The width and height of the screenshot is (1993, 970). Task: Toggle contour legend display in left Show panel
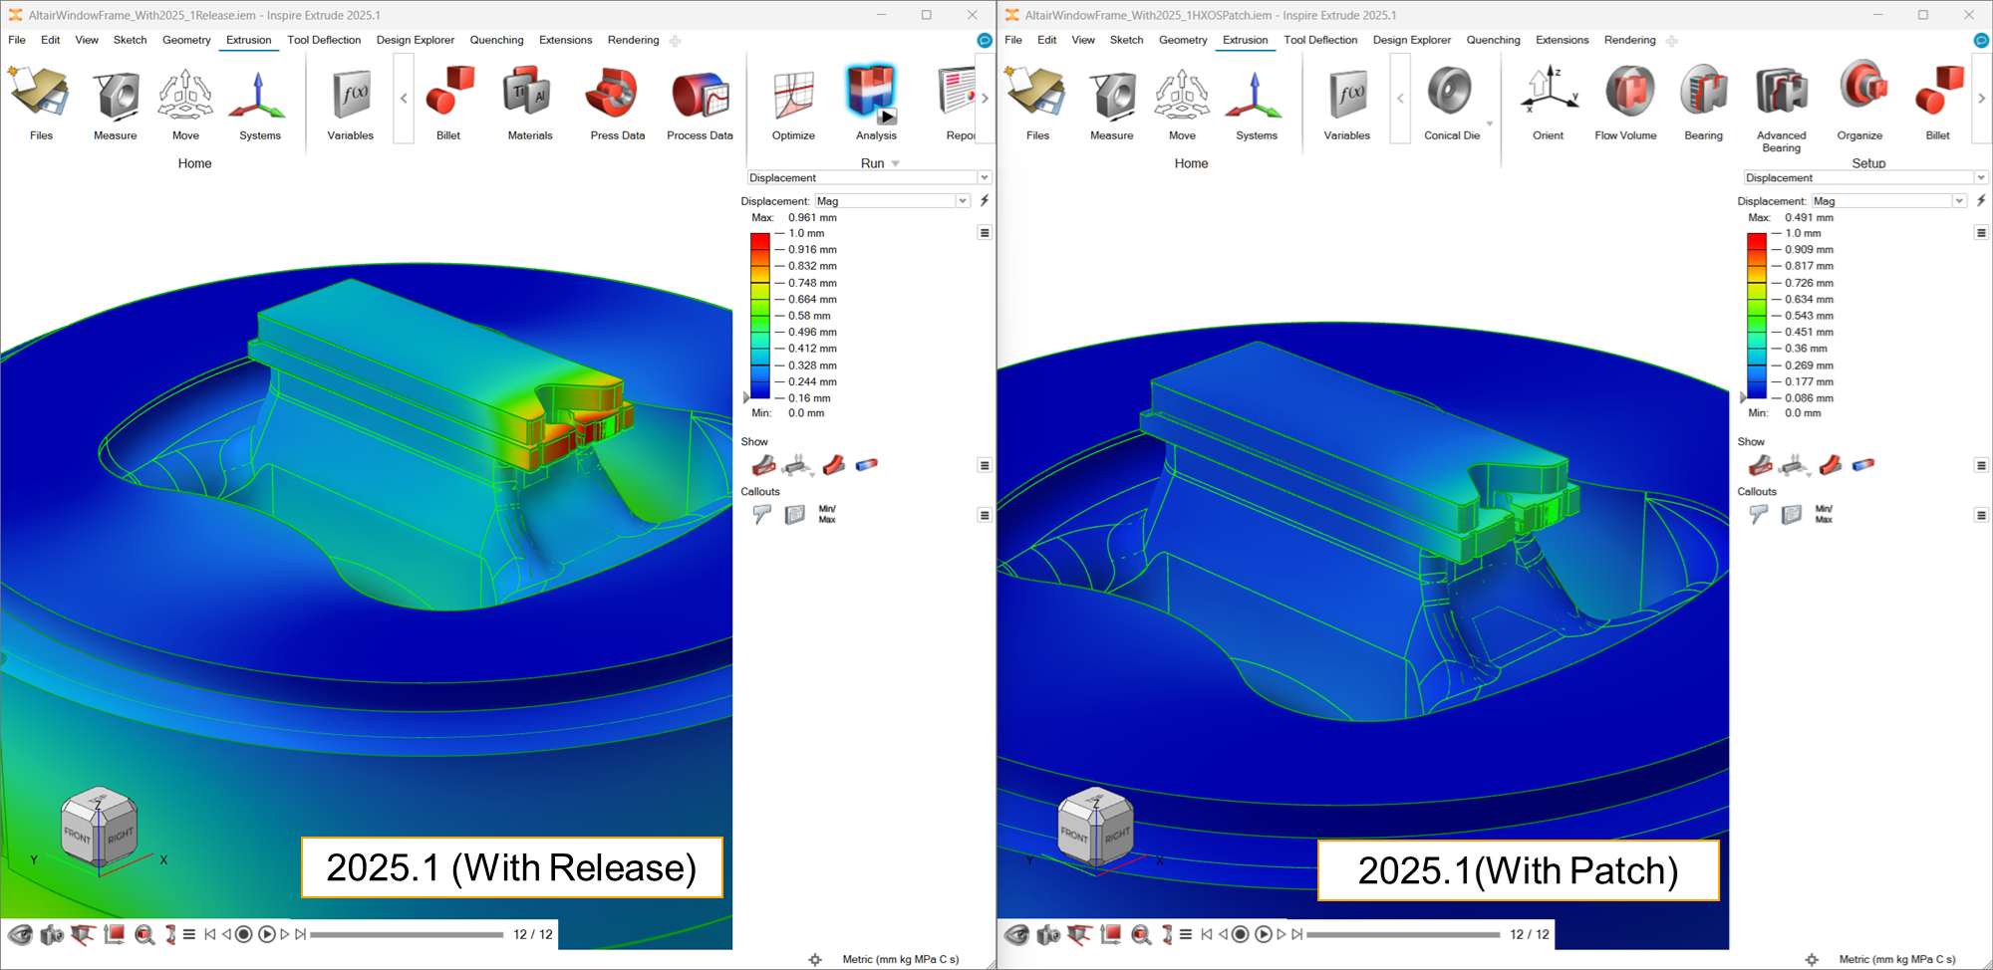tap(867, 465)
